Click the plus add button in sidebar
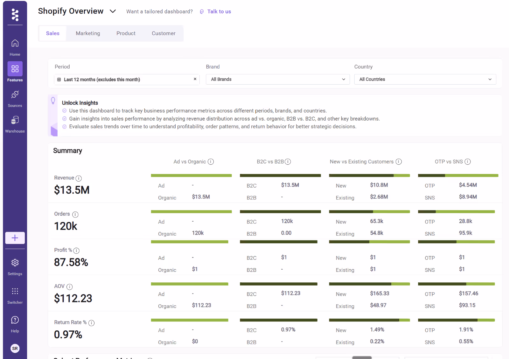Screen dimensions: 509x359 click(x=15, y=238)
